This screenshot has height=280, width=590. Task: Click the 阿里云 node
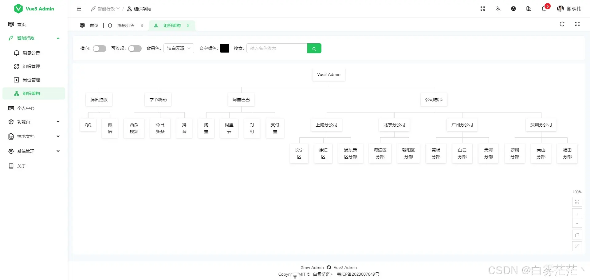229,128
